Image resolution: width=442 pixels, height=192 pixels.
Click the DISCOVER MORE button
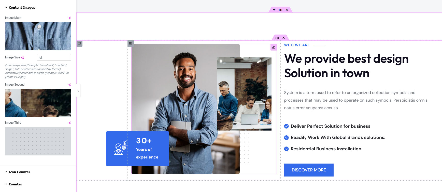coord(309,170)
